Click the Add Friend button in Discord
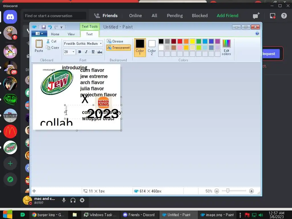The width and height of the screenshot is (292, 219). tap(227, 16)
